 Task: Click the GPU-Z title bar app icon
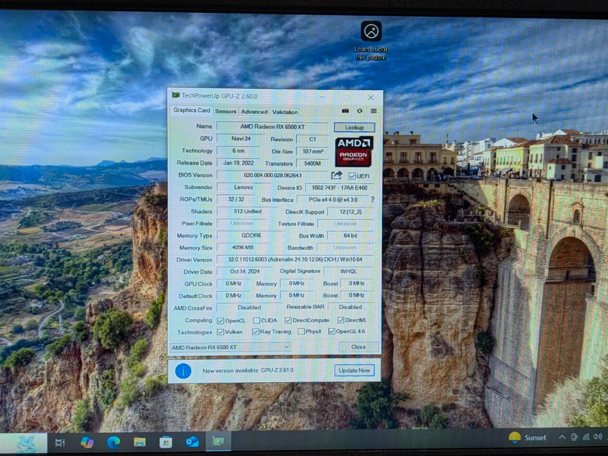click(x=176, y=95)
